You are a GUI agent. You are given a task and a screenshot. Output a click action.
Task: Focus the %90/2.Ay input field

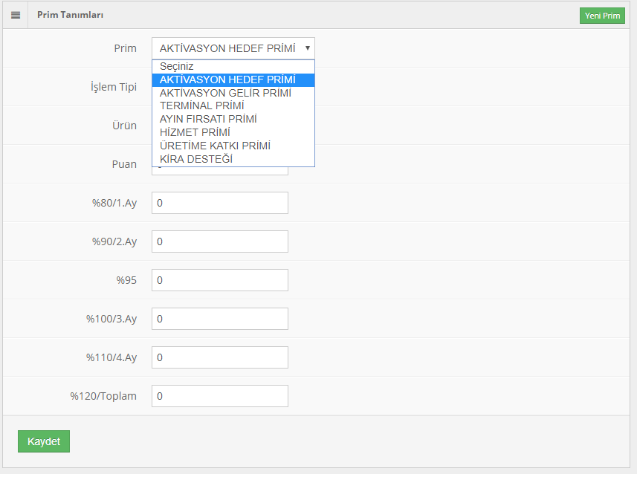220,241
